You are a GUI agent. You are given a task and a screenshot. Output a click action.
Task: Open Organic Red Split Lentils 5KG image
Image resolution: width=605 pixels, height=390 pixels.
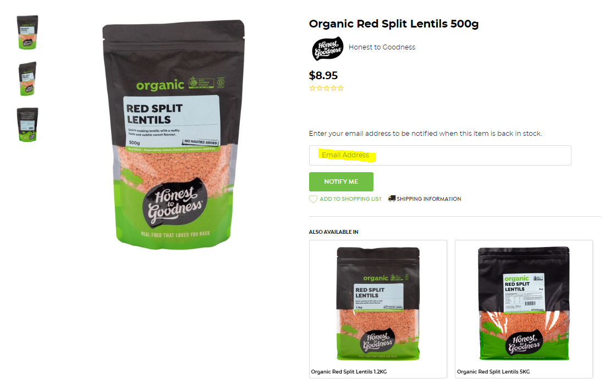(x=524, y=304)
